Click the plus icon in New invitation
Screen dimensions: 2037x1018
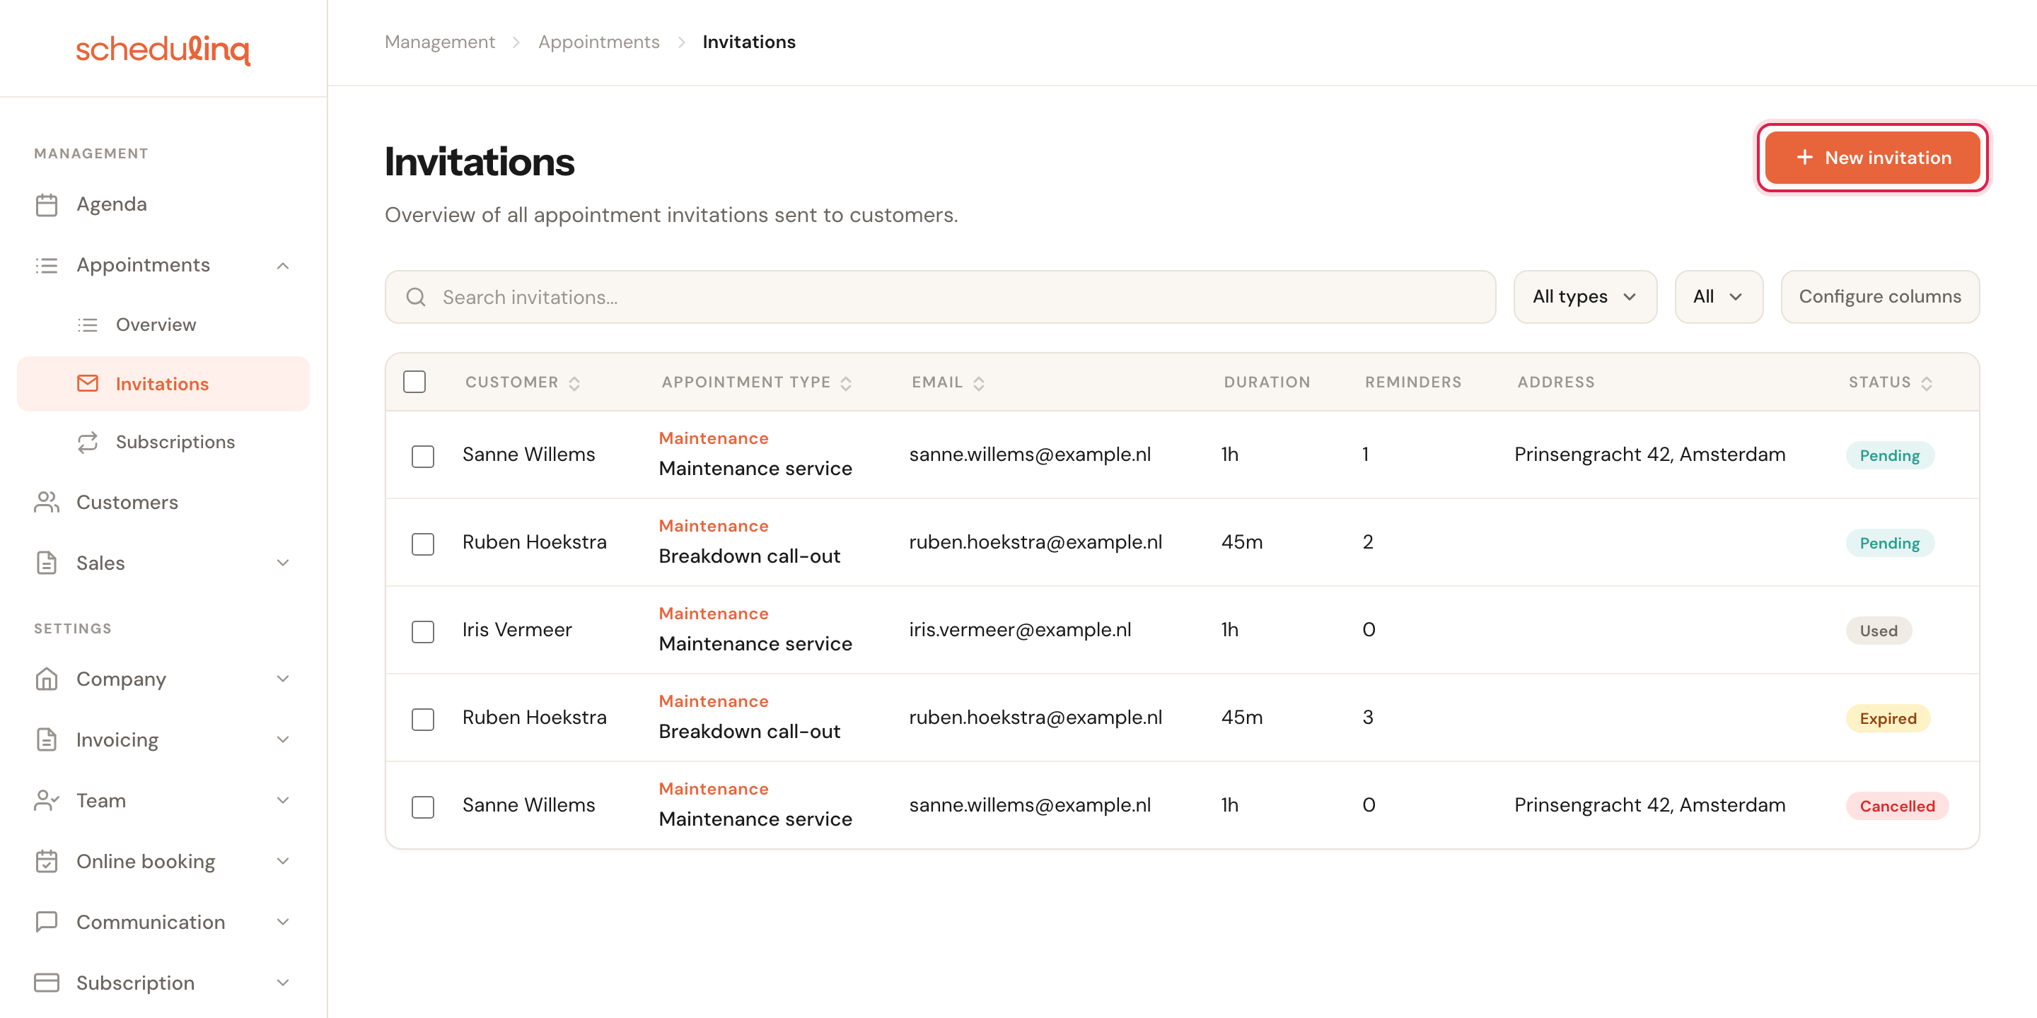point(1804,157)
